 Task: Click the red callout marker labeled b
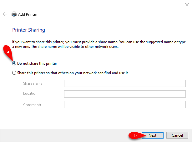click(x=135, y=135)
